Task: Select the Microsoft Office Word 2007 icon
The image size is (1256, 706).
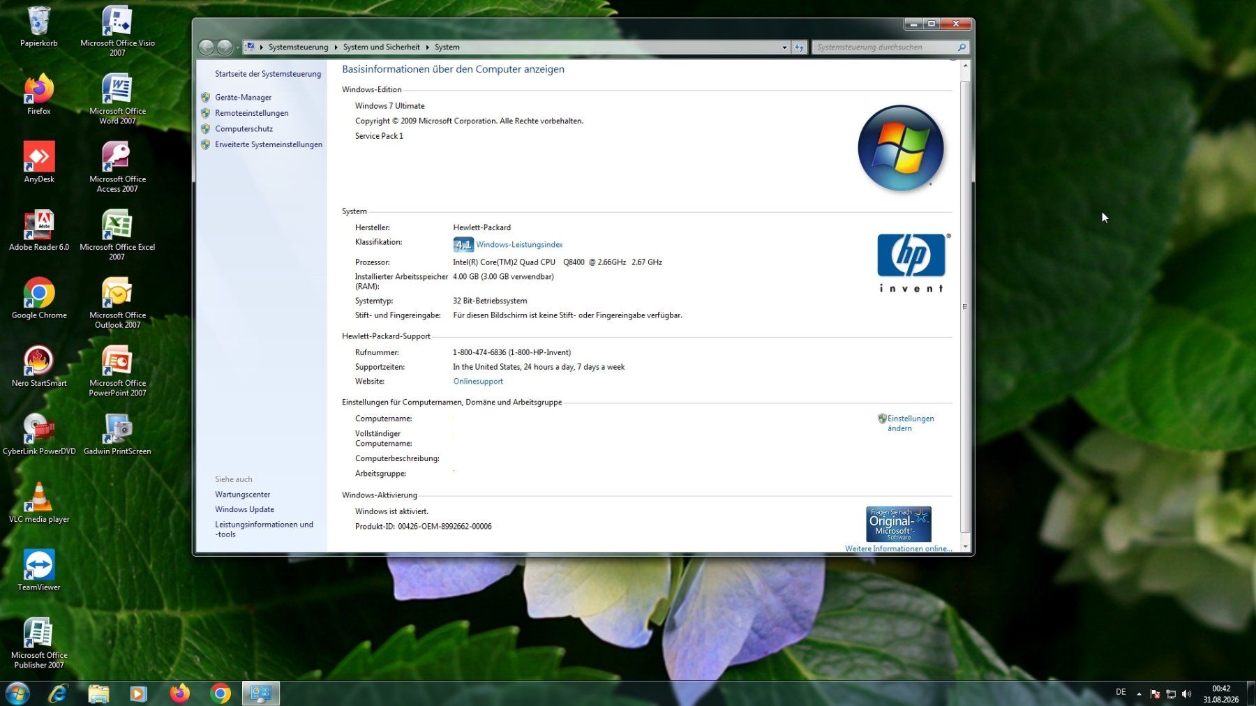Action: tap(117, 99)
